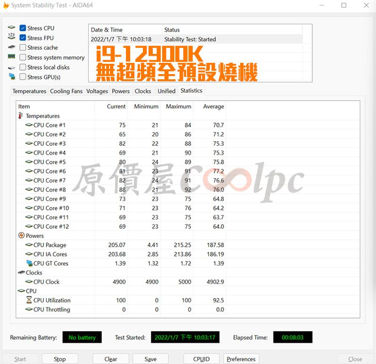Viewport: 376px width, 364px height.
Task: Click the Test Started timestamp readout
Action: [185, 337]
